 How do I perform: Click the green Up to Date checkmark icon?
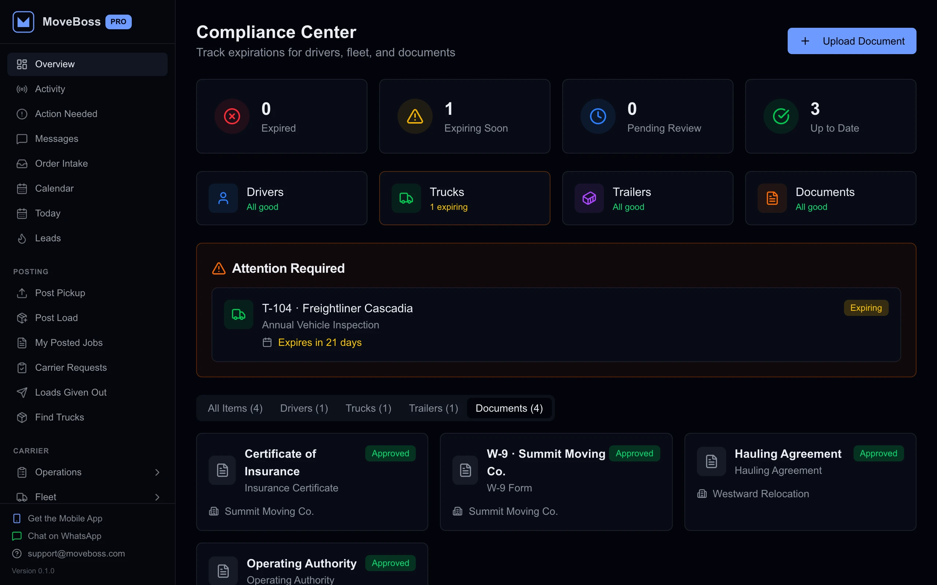click(x=781, y=116)
